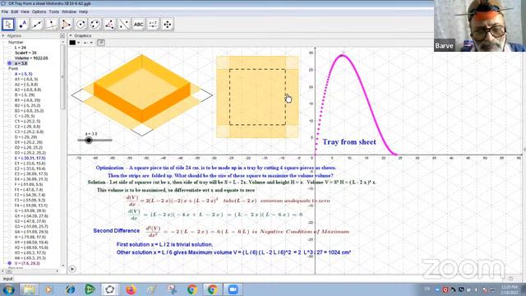Hide slider a = 3.8 object

click(x=9, y=63)
